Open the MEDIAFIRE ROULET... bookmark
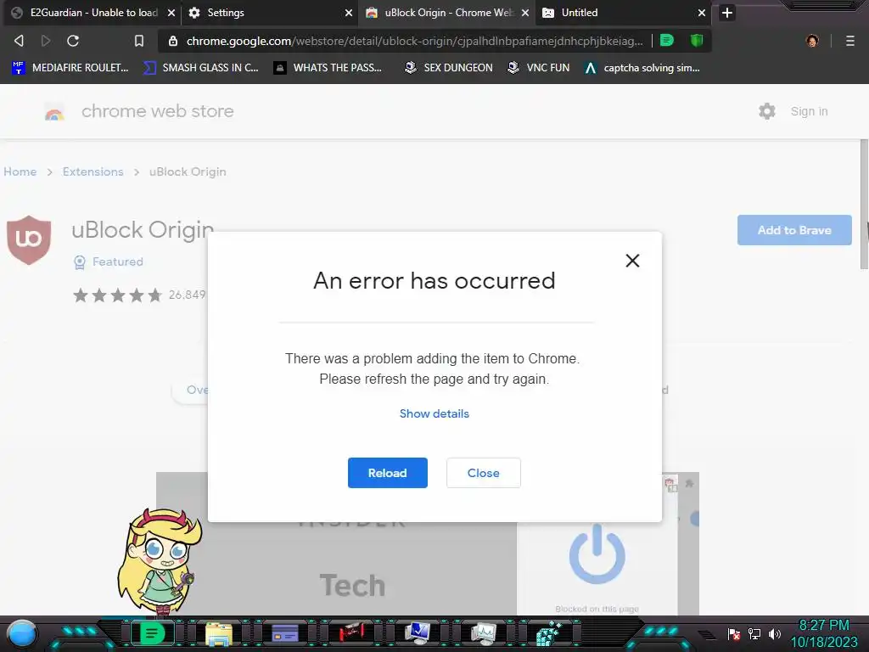Image resolution: width=869 pixels, height=652 pixels. point(70,68)
